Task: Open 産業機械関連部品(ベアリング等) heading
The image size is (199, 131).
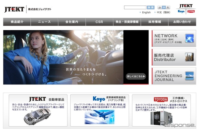Action: point(116,98)
